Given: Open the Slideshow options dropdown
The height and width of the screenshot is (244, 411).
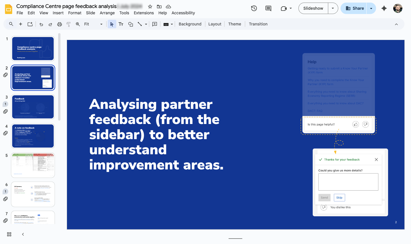Looking at the screenshot, I should click(333, 8).
